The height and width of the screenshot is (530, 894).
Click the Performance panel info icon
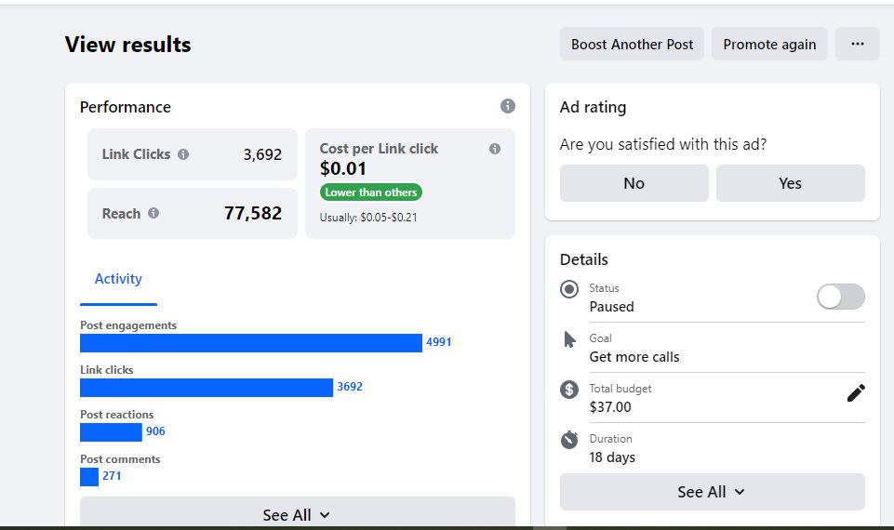tap(507, 106)
